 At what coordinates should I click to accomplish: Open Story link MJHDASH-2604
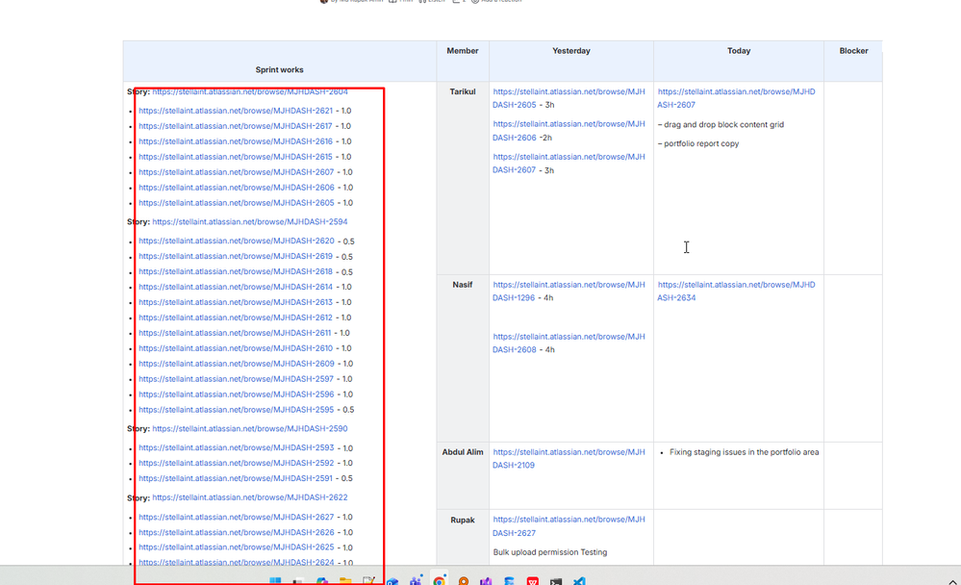point(250,91)
